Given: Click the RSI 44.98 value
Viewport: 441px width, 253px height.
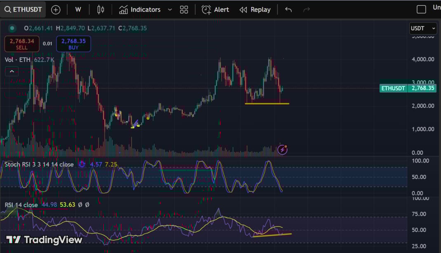Looking at the screenshot, I should (49, 205).
